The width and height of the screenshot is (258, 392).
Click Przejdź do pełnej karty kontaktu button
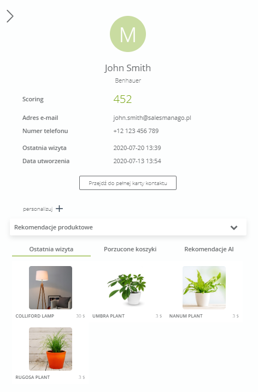(x=128, y=183)
